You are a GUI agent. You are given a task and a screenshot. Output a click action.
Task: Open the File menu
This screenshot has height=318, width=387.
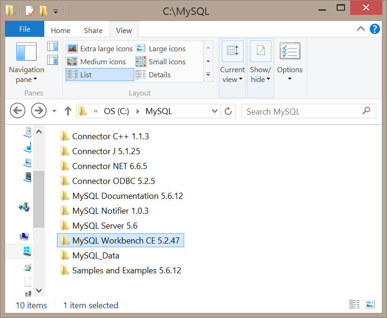tap(25, 29)
